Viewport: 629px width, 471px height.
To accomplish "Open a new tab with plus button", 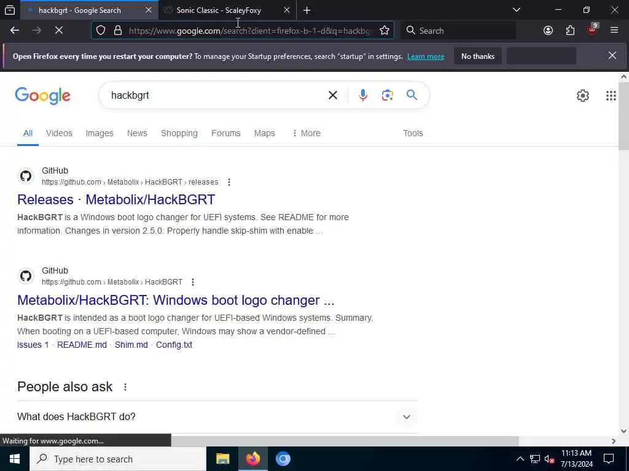I will click(307, 10).
